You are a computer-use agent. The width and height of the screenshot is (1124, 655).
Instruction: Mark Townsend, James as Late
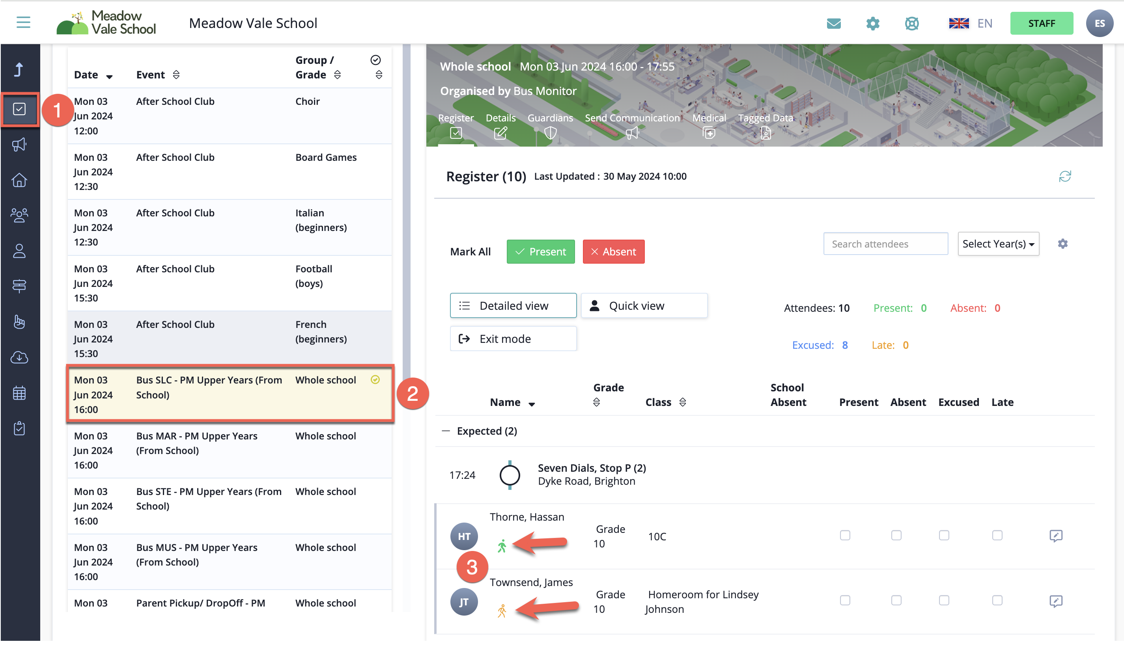coord(997,600)
